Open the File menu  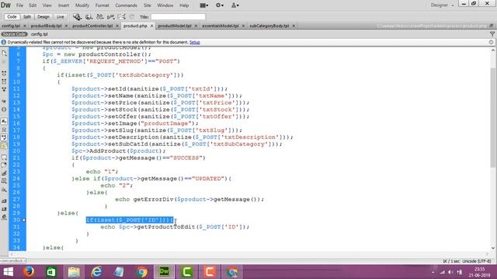point(19,5)
